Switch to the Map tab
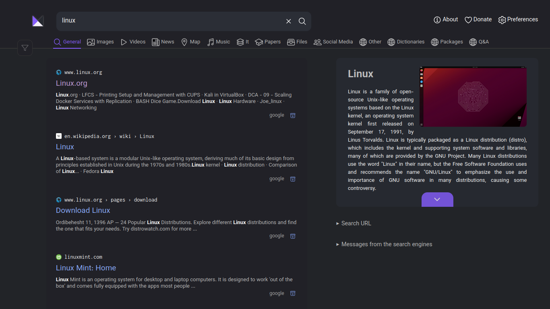The height and width of the screenshot is (309, 550). pos(190,42)
